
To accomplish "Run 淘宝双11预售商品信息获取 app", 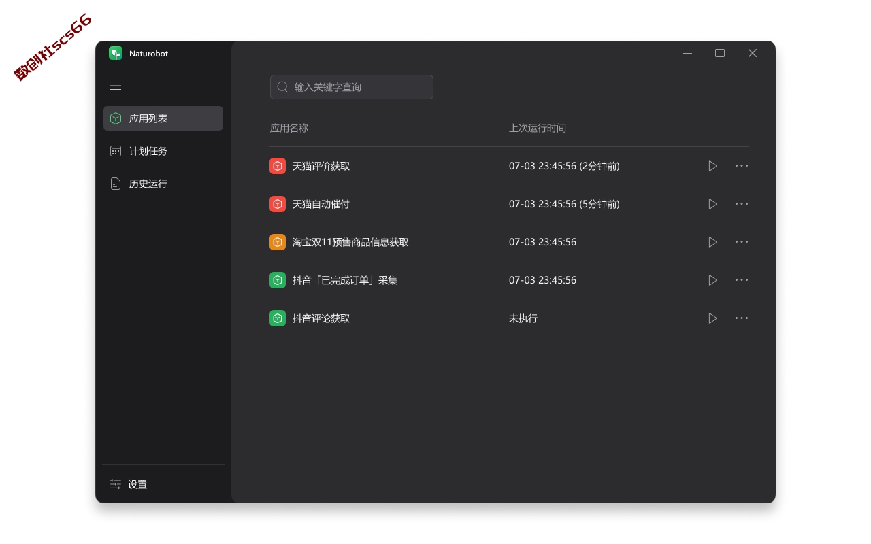I will tap(712, 242).
